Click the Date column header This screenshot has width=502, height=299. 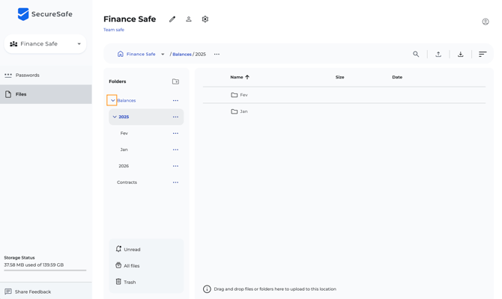point(397,77)
